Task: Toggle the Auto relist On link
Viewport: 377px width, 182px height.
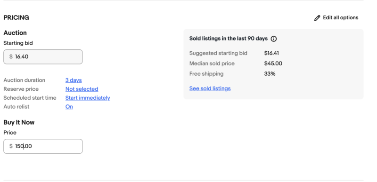Action: (69, 107)
